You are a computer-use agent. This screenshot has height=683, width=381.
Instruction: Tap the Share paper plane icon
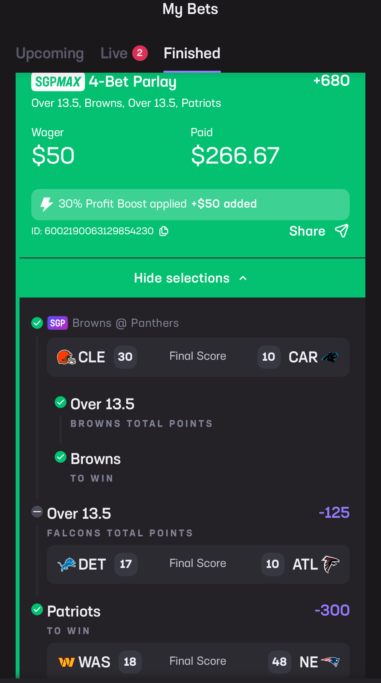coord(342,231)
